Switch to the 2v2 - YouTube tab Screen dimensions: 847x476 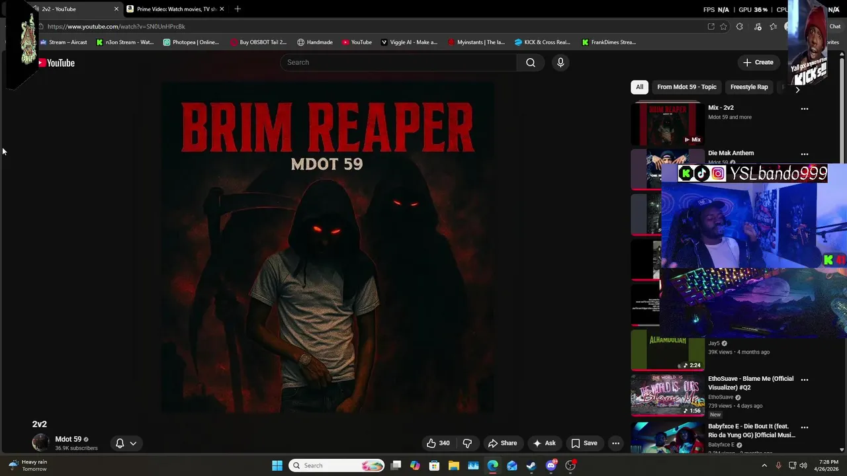tap(73, 9)
